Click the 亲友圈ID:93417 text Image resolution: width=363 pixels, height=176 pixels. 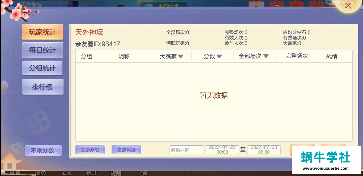coord(98,44)
